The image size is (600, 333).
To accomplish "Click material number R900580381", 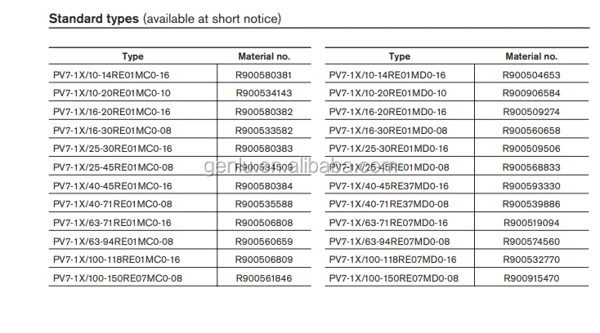I will (x=263, y=75).
